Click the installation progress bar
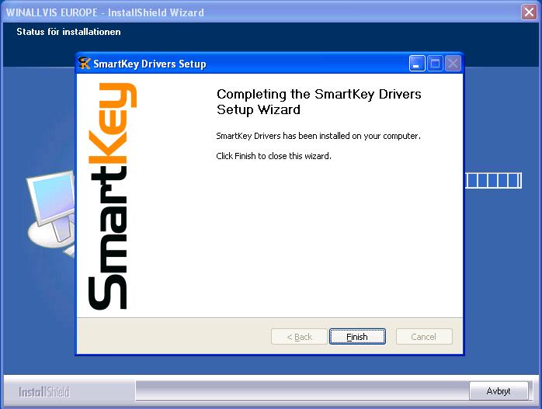The height and width of the screenshot is (409, 542). pyautogui.click(x=493, y=181)
